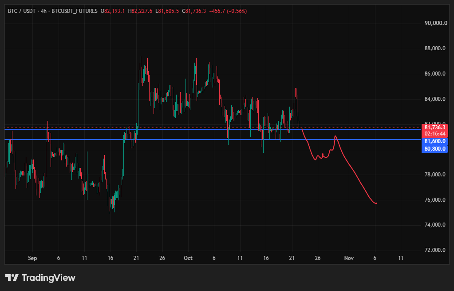Click the 90,000.0 price axis label
The height and width of the screenshot is (291, 454).
pyautogui.click(x=435, y=23)
